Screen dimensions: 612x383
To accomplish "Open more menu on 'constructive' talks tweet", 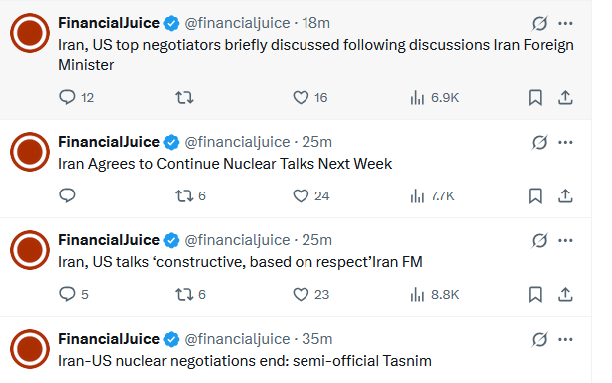I will click(x=565, y=240).
